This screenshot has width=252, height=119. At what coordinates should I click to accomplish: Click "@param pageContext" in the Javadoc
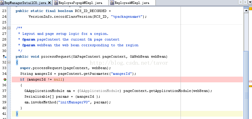coord(41,39)
